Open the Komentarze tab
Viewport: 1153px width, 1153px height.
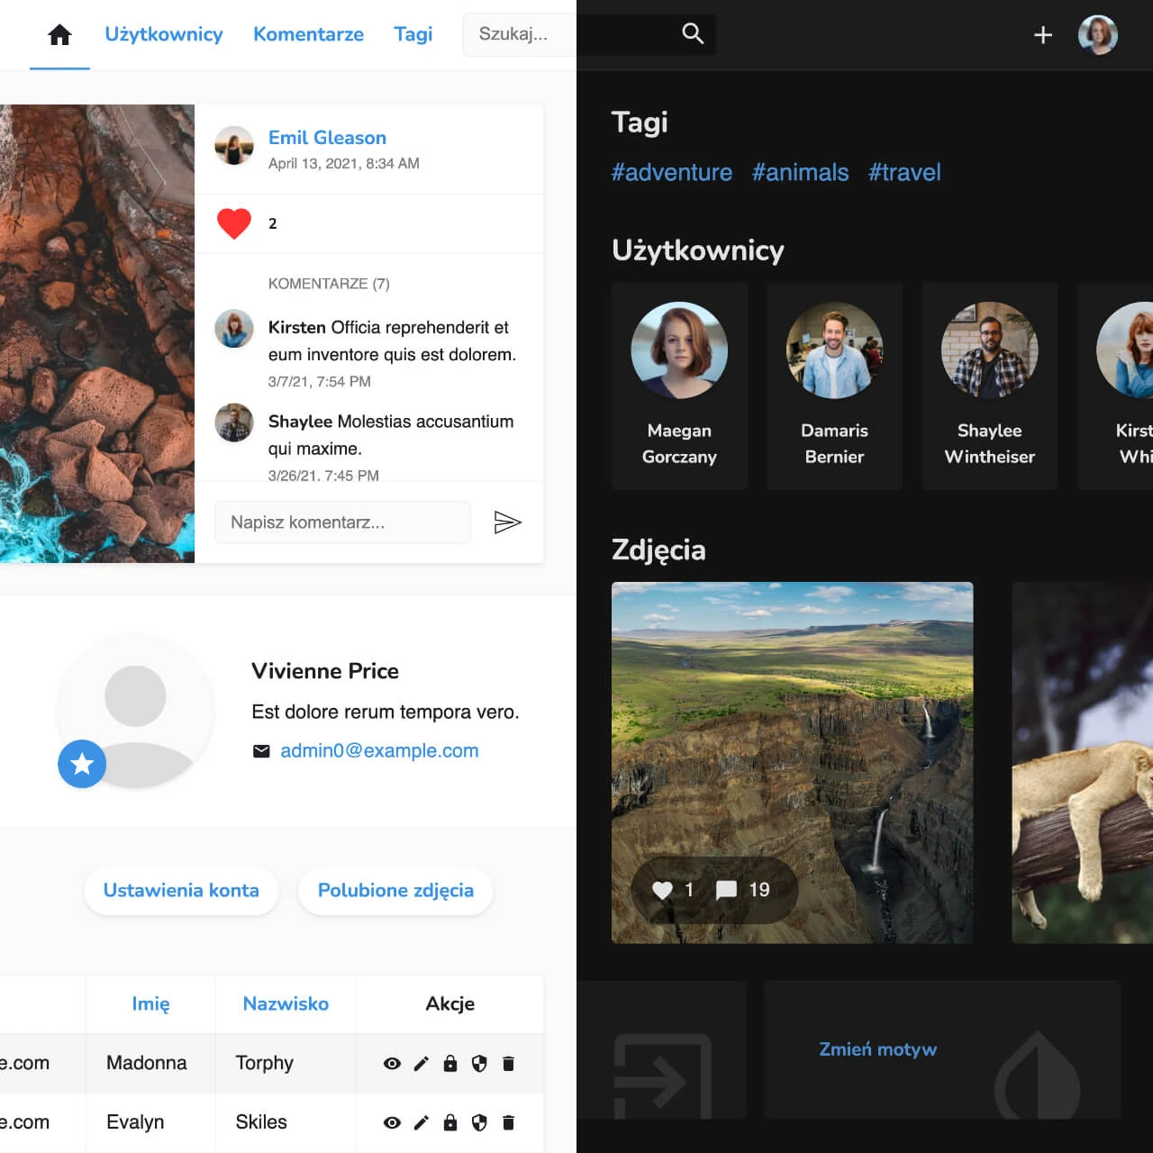(x=308, y=34)
